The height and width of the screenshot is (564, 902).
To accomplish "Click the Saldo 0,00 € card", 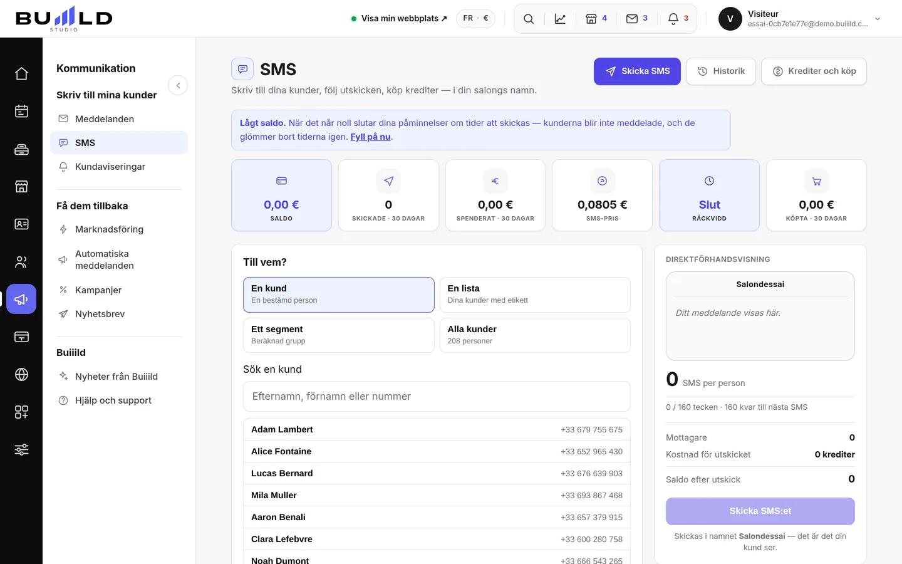I will [281, 196].
